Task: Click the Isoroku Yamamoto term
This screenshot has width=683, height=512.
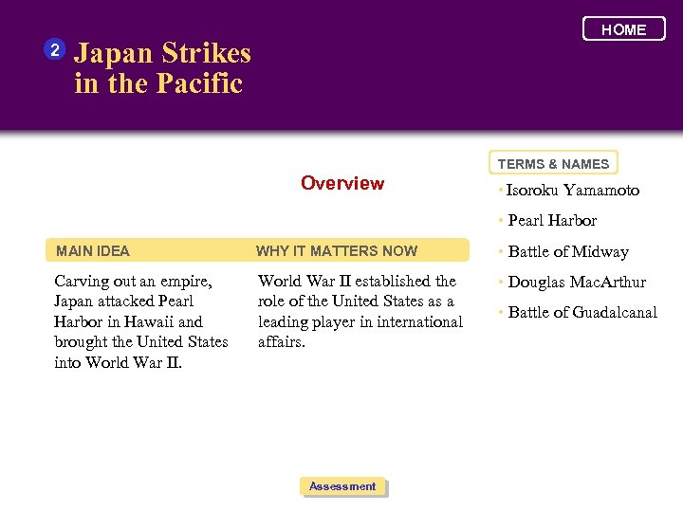Action: tap(572, 190)
